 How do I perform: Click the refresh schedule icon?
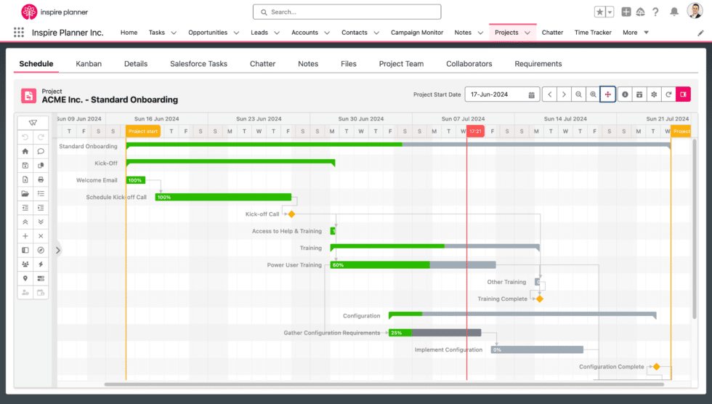(x=668, y=94)
